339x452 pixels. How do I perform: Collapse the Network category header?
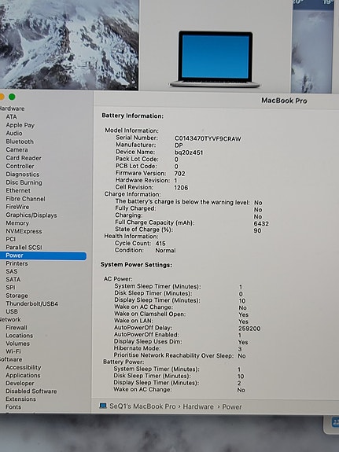(x=10, y=319)
